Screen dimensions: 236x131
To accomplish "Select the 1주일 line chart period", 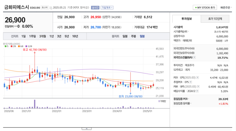I will [32, 36].
